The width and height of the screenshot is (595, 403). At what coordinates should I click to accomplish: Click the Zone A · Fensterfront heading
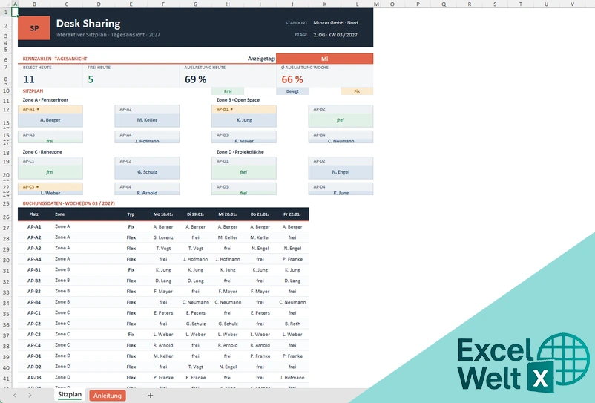(45, 99)
